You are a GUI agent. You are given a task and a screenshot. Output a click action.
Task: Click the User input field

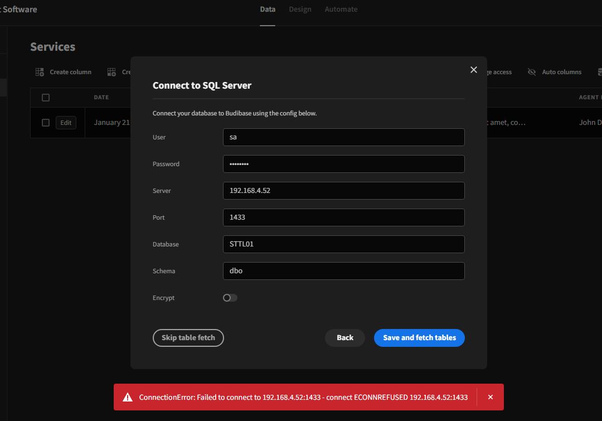coord(343,137)
